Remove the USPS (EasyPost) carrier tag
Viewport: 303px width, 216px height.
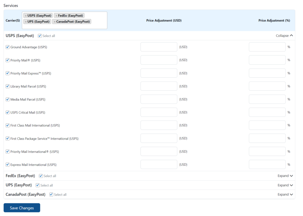pos(26,16)
